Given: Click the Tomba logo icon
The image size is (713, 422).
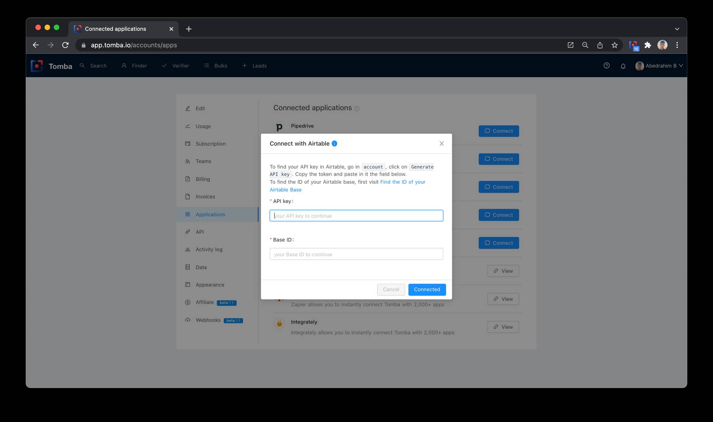Looking at the screenshot, I should pyautogui.click(x=37, y=66).
